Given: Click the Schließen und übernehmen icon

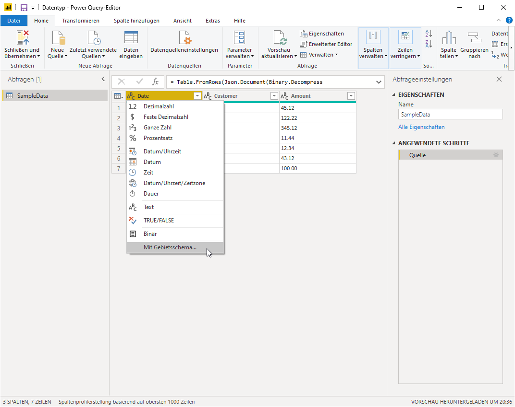Looking at the screenshot, I should pos(23,37).
